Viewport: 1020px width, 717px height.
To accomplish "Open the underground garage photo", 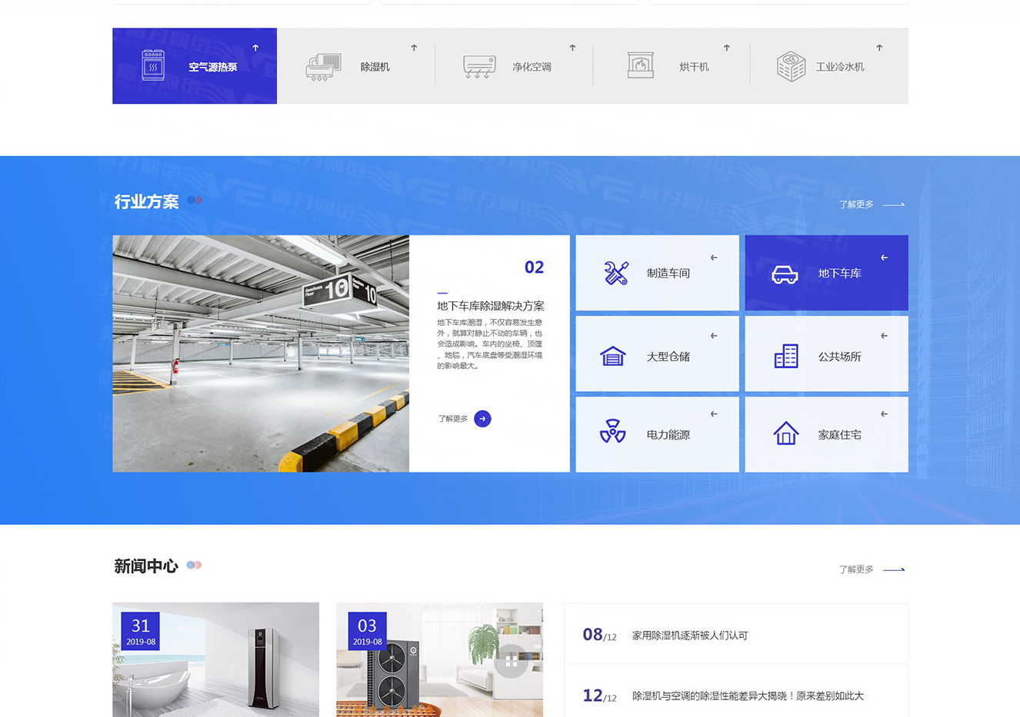I will 261,354.
